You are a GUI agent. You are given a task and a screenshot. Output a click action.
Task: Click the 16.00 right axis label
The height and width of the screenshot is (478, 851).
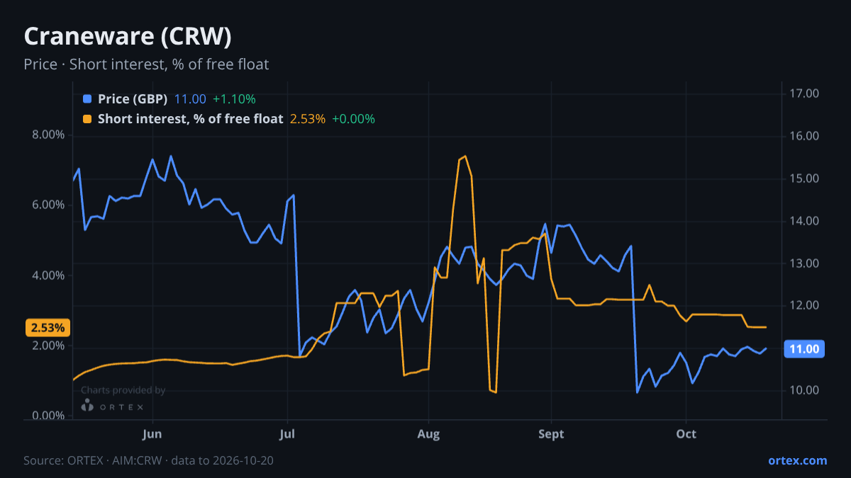(805, 136)
